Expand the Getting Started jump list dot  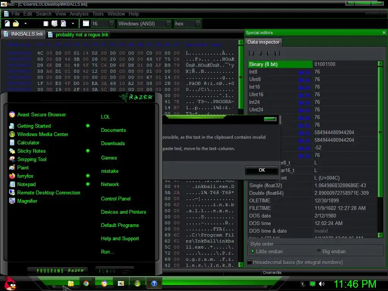(88, 126)
